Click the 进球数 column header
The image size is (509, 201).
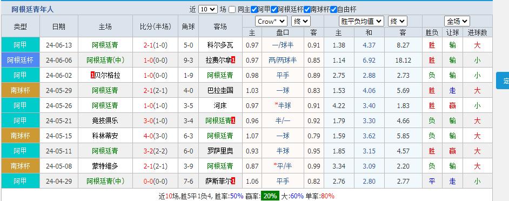click(x=477, y=32)
